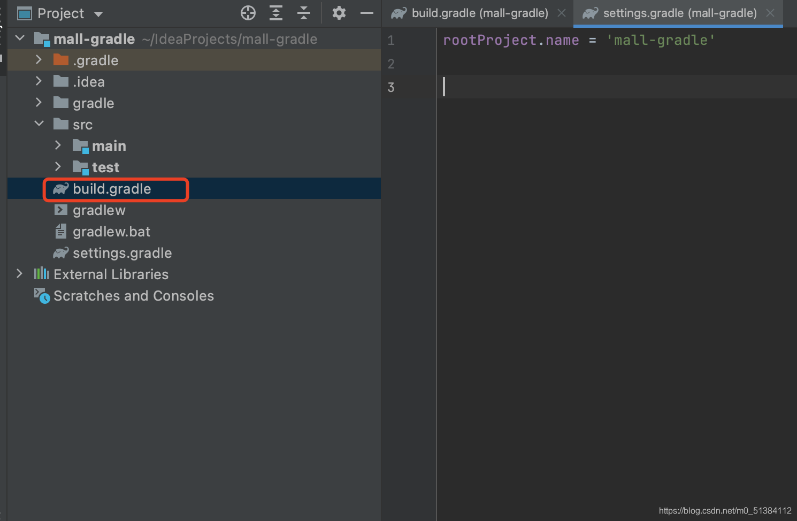Open Scratches and Consoles
This screenshot has width=797, height=521.
133,295
